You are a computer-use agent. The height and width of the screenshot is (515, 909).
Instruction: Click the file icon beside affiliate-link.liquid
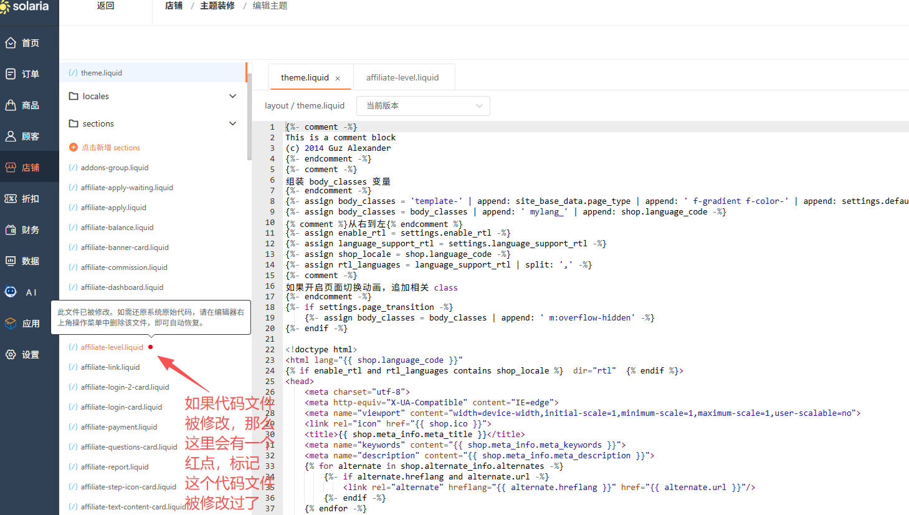point(73,367)
